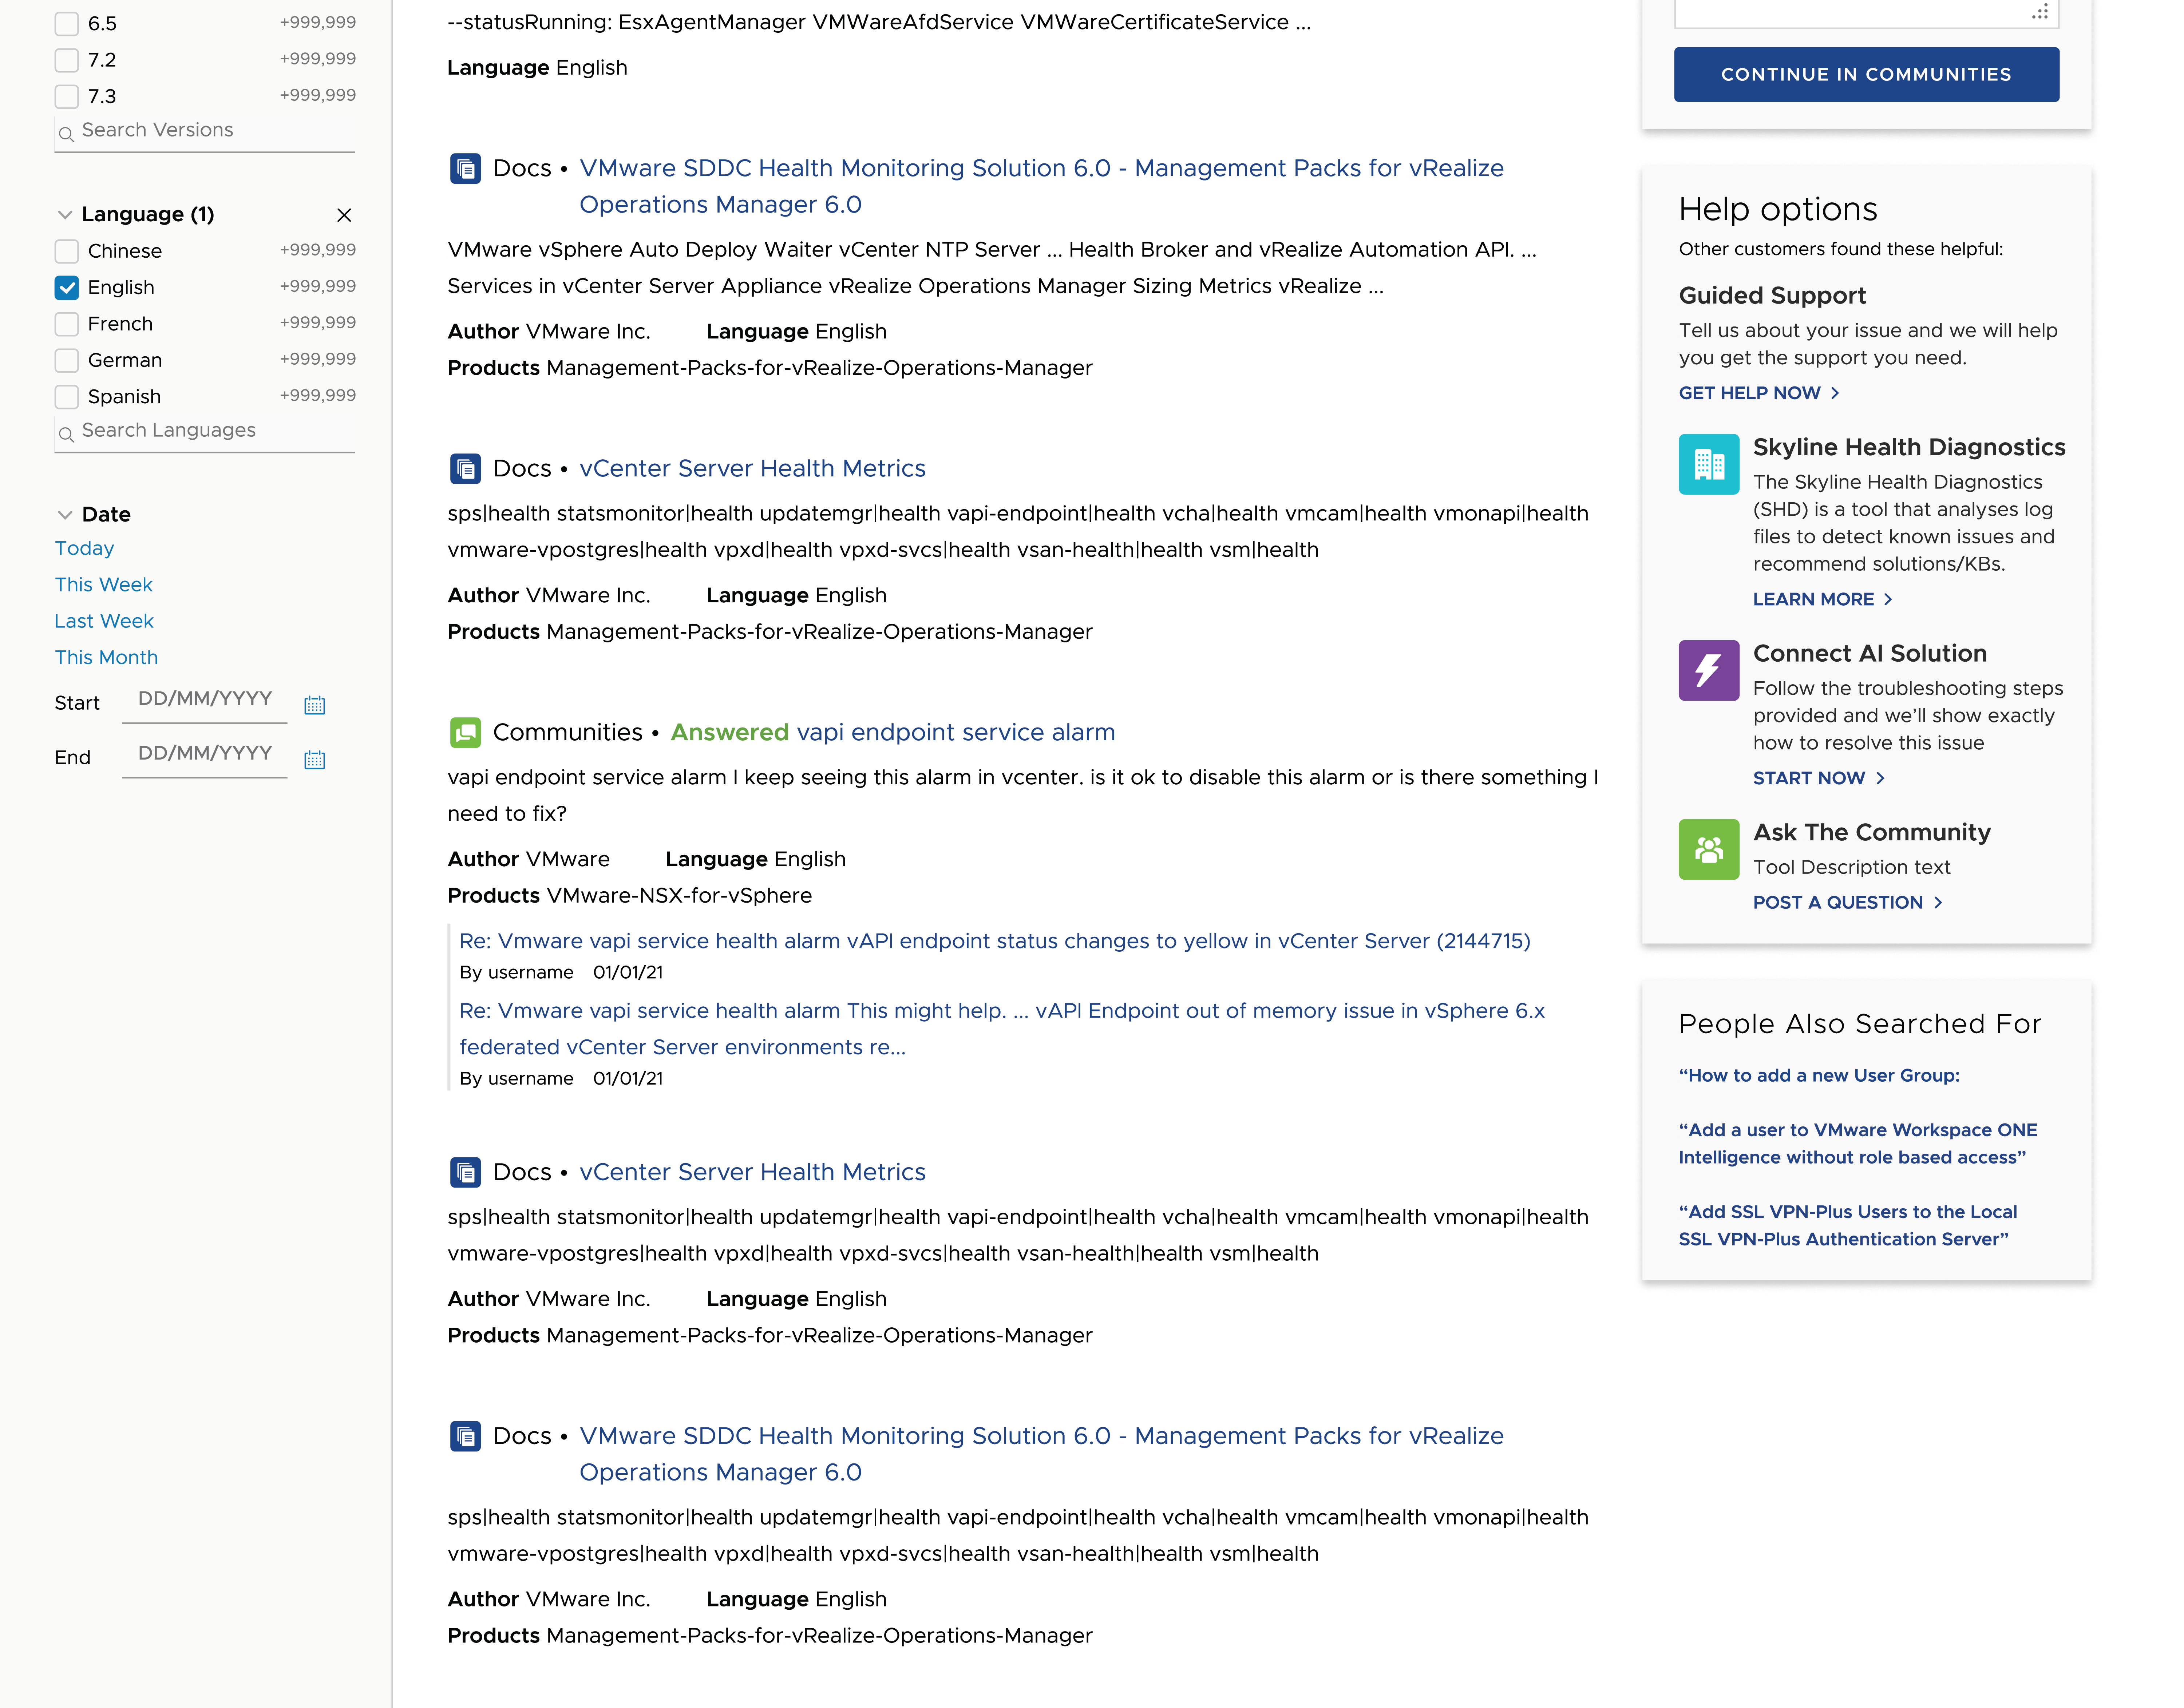
Task: Open reply about vAPI endpoint status yellow (2144715)
Action: (x=995, y=941)
